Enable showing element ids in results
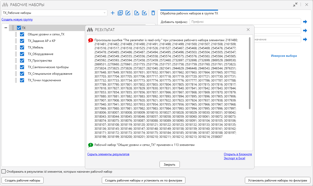 coord(4,172)
